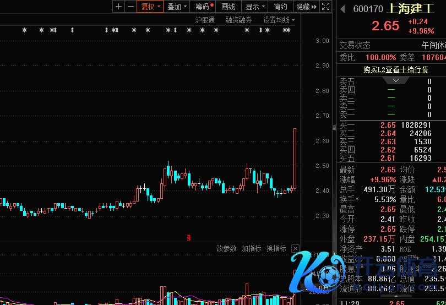Open the 叠加 dropdown menu
This screenshot has height=305, width=446.
(x=177, y=7)
